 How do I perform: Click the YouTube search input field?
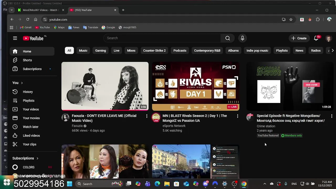(x=162, y=38)
